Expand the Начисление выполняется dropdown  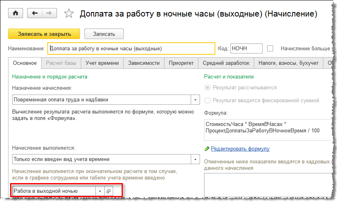pos(196,159)
